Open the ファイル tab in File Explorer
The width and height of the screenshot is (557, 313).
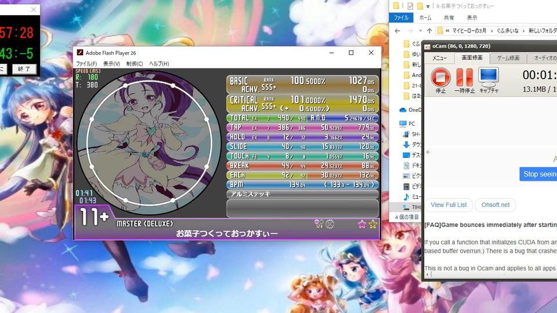click(401, 18)
